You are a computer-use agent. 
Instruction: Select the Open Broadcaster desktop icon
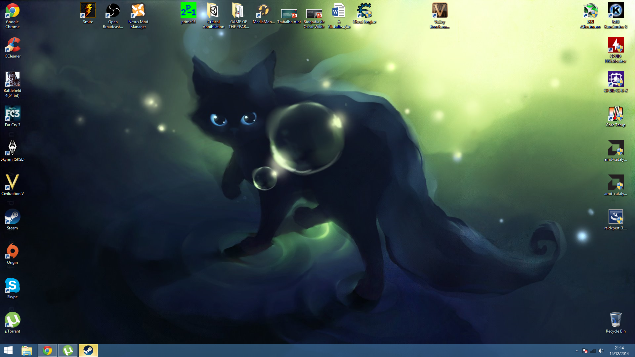coord(113,11)
